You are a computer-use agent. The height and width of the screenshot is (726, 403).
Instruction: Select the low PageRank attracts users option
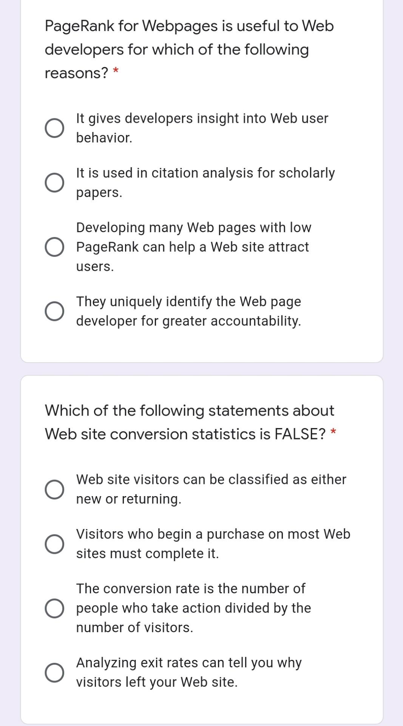coord(54,247)
